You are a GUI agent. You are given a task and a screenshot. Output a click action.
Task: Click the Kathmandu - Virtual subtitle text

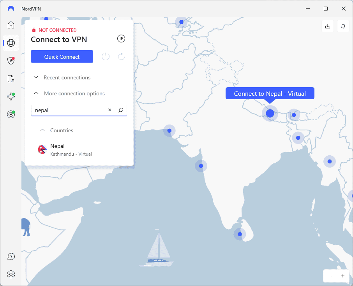pos(71,154)
